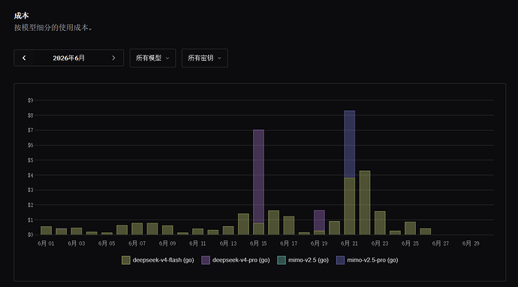Click the 6月 01 x-axis label
The height and width of the screenshot is (287, 518).
[46, 244]
